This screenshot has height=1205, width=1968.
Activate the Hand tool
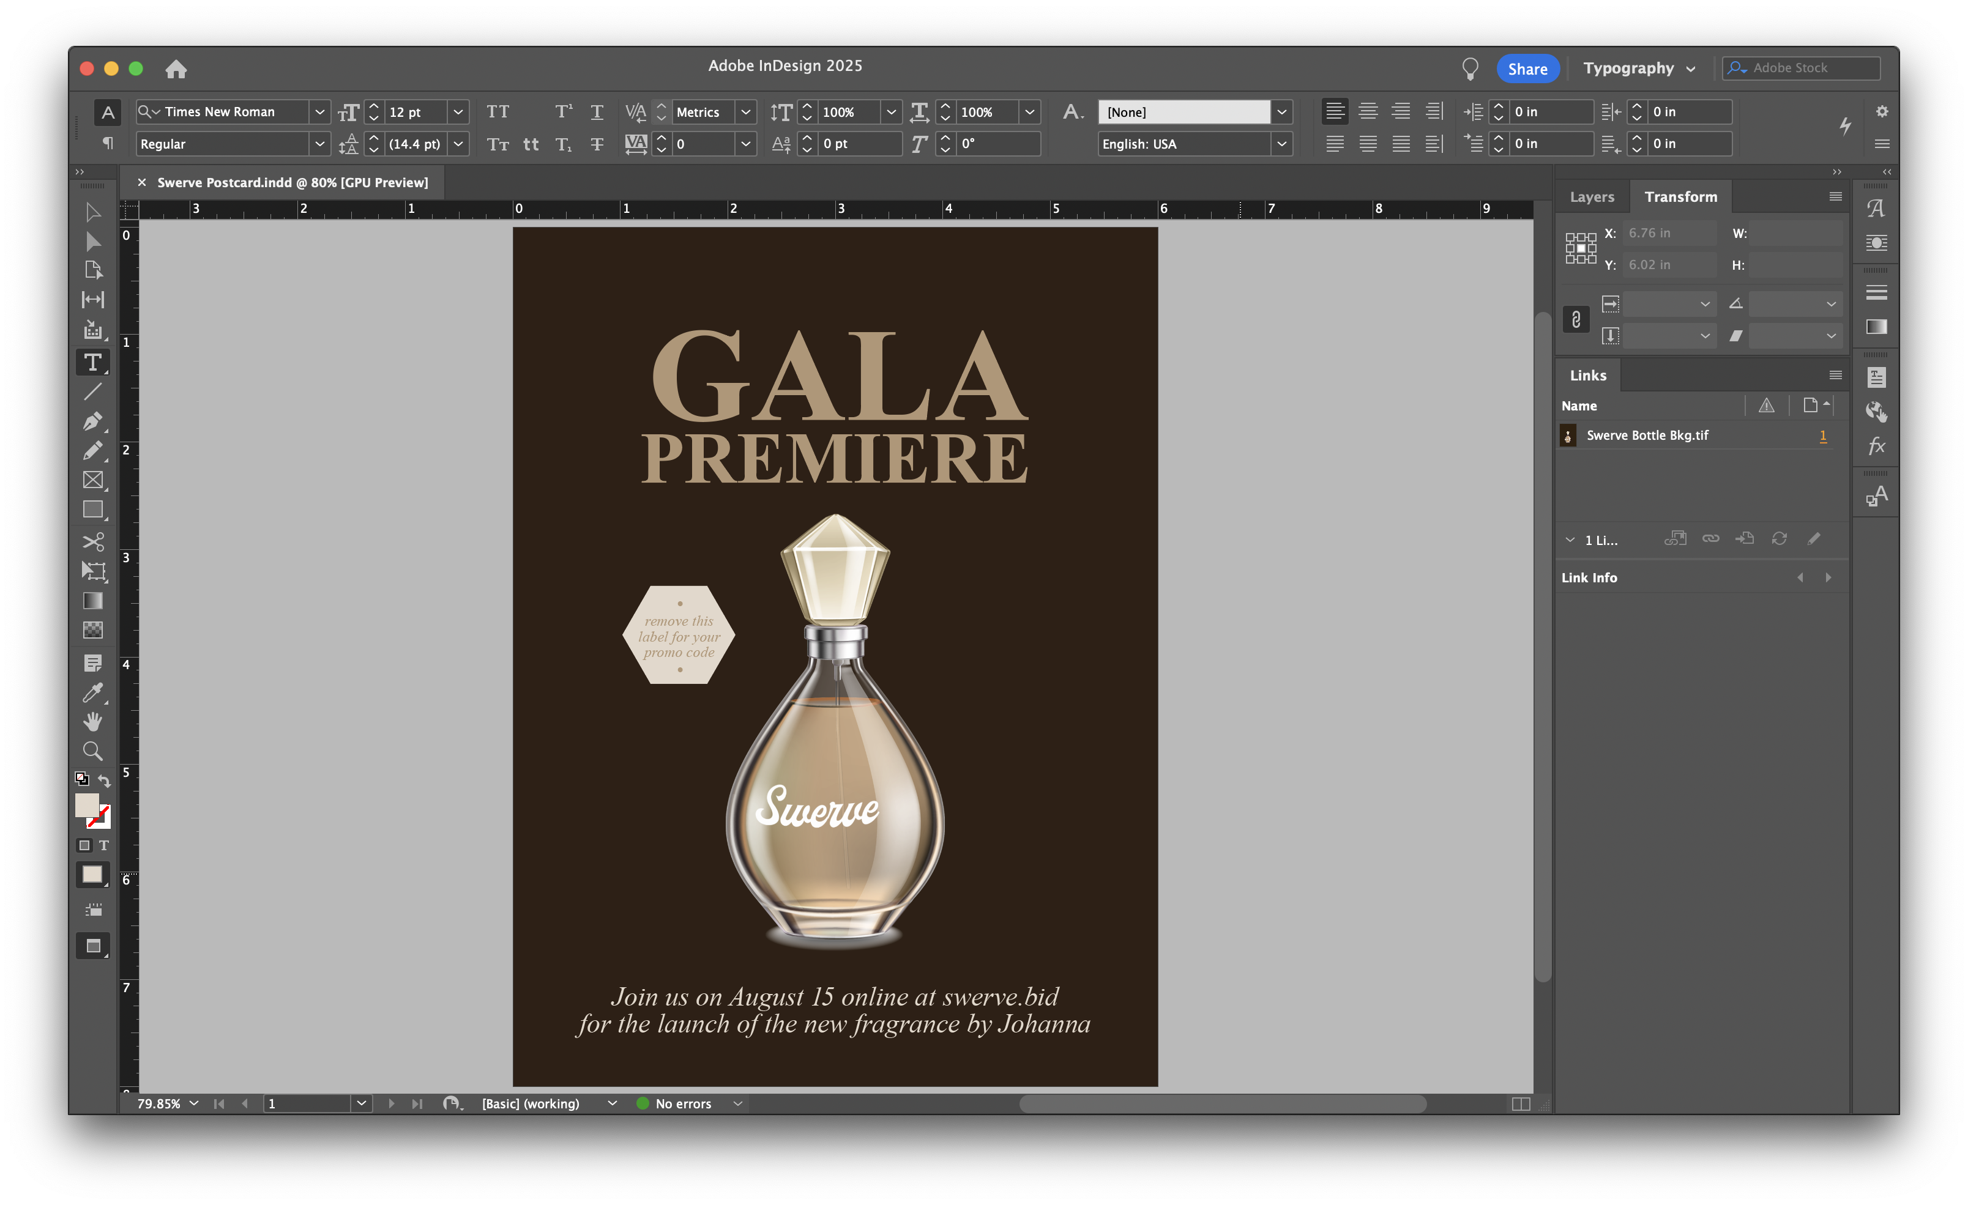click(x=94, y=721)
